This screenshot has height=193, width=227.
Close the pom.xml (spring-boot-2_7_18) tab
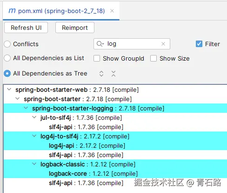point(112,11)
